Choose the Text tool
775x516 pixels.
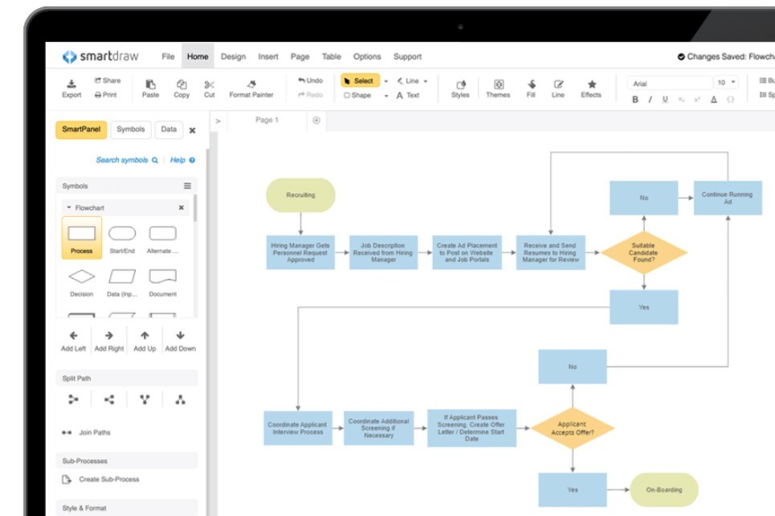click(408, 95)
